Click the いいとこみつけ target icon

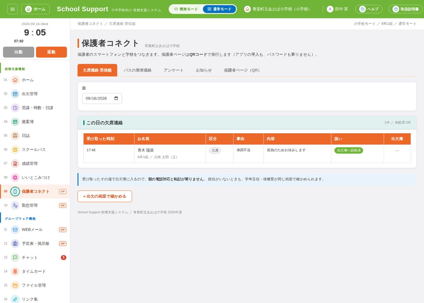[15, 177]
